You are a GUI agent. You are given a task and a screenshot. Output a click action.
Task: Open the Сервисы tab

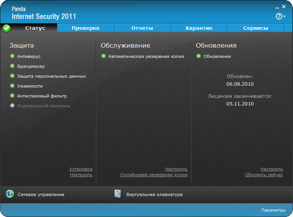pos(255,28)
